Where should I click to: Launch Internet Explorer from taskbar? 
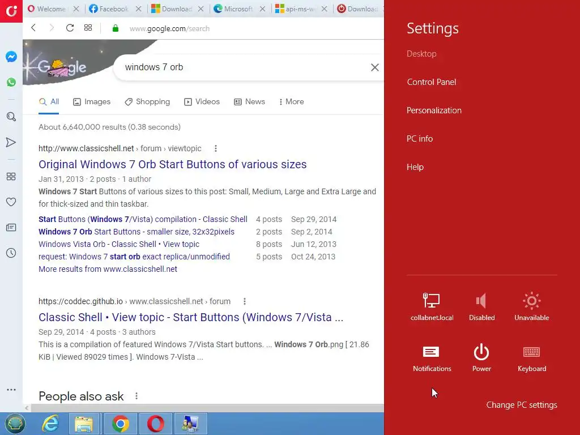click(x=50, y=424)
